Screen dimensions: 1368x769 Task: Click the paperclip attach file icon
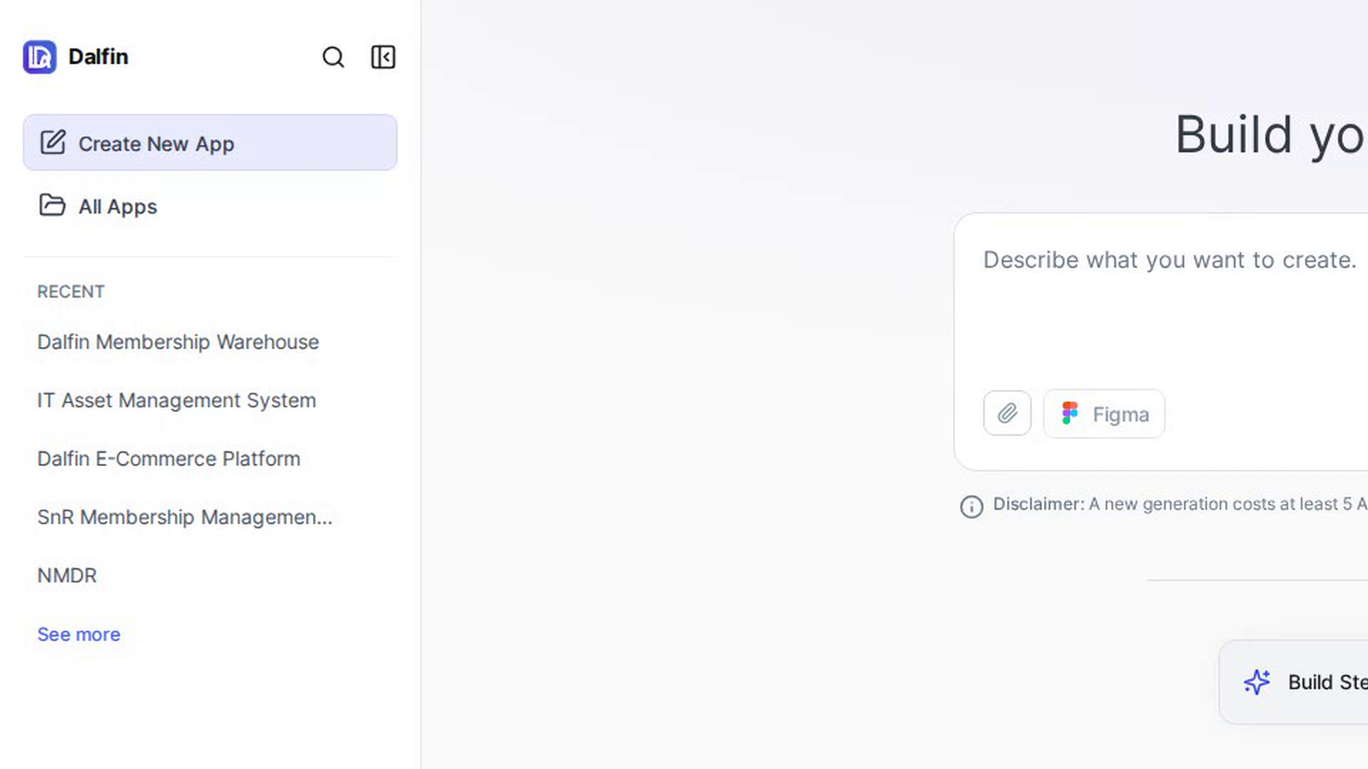click(1007, 413)
